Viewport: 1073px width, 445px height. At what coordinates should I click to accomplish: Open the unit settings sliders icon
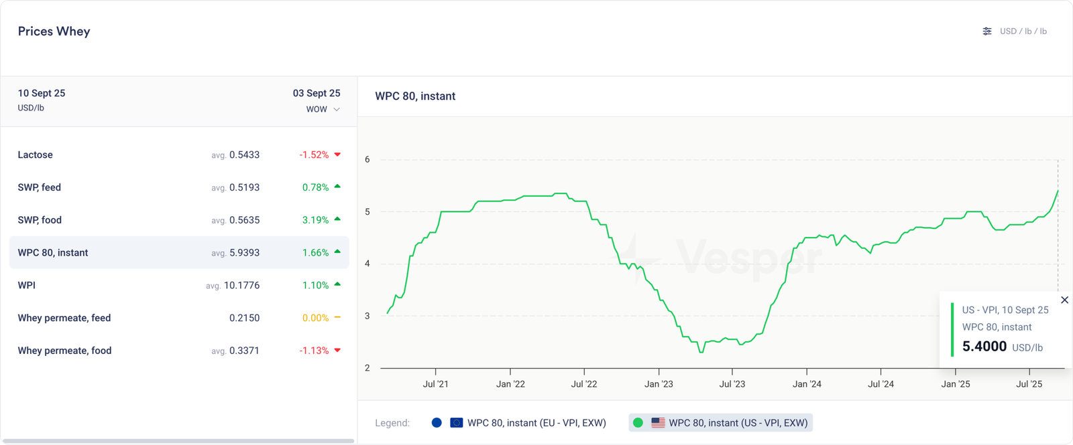coord(986,31)
